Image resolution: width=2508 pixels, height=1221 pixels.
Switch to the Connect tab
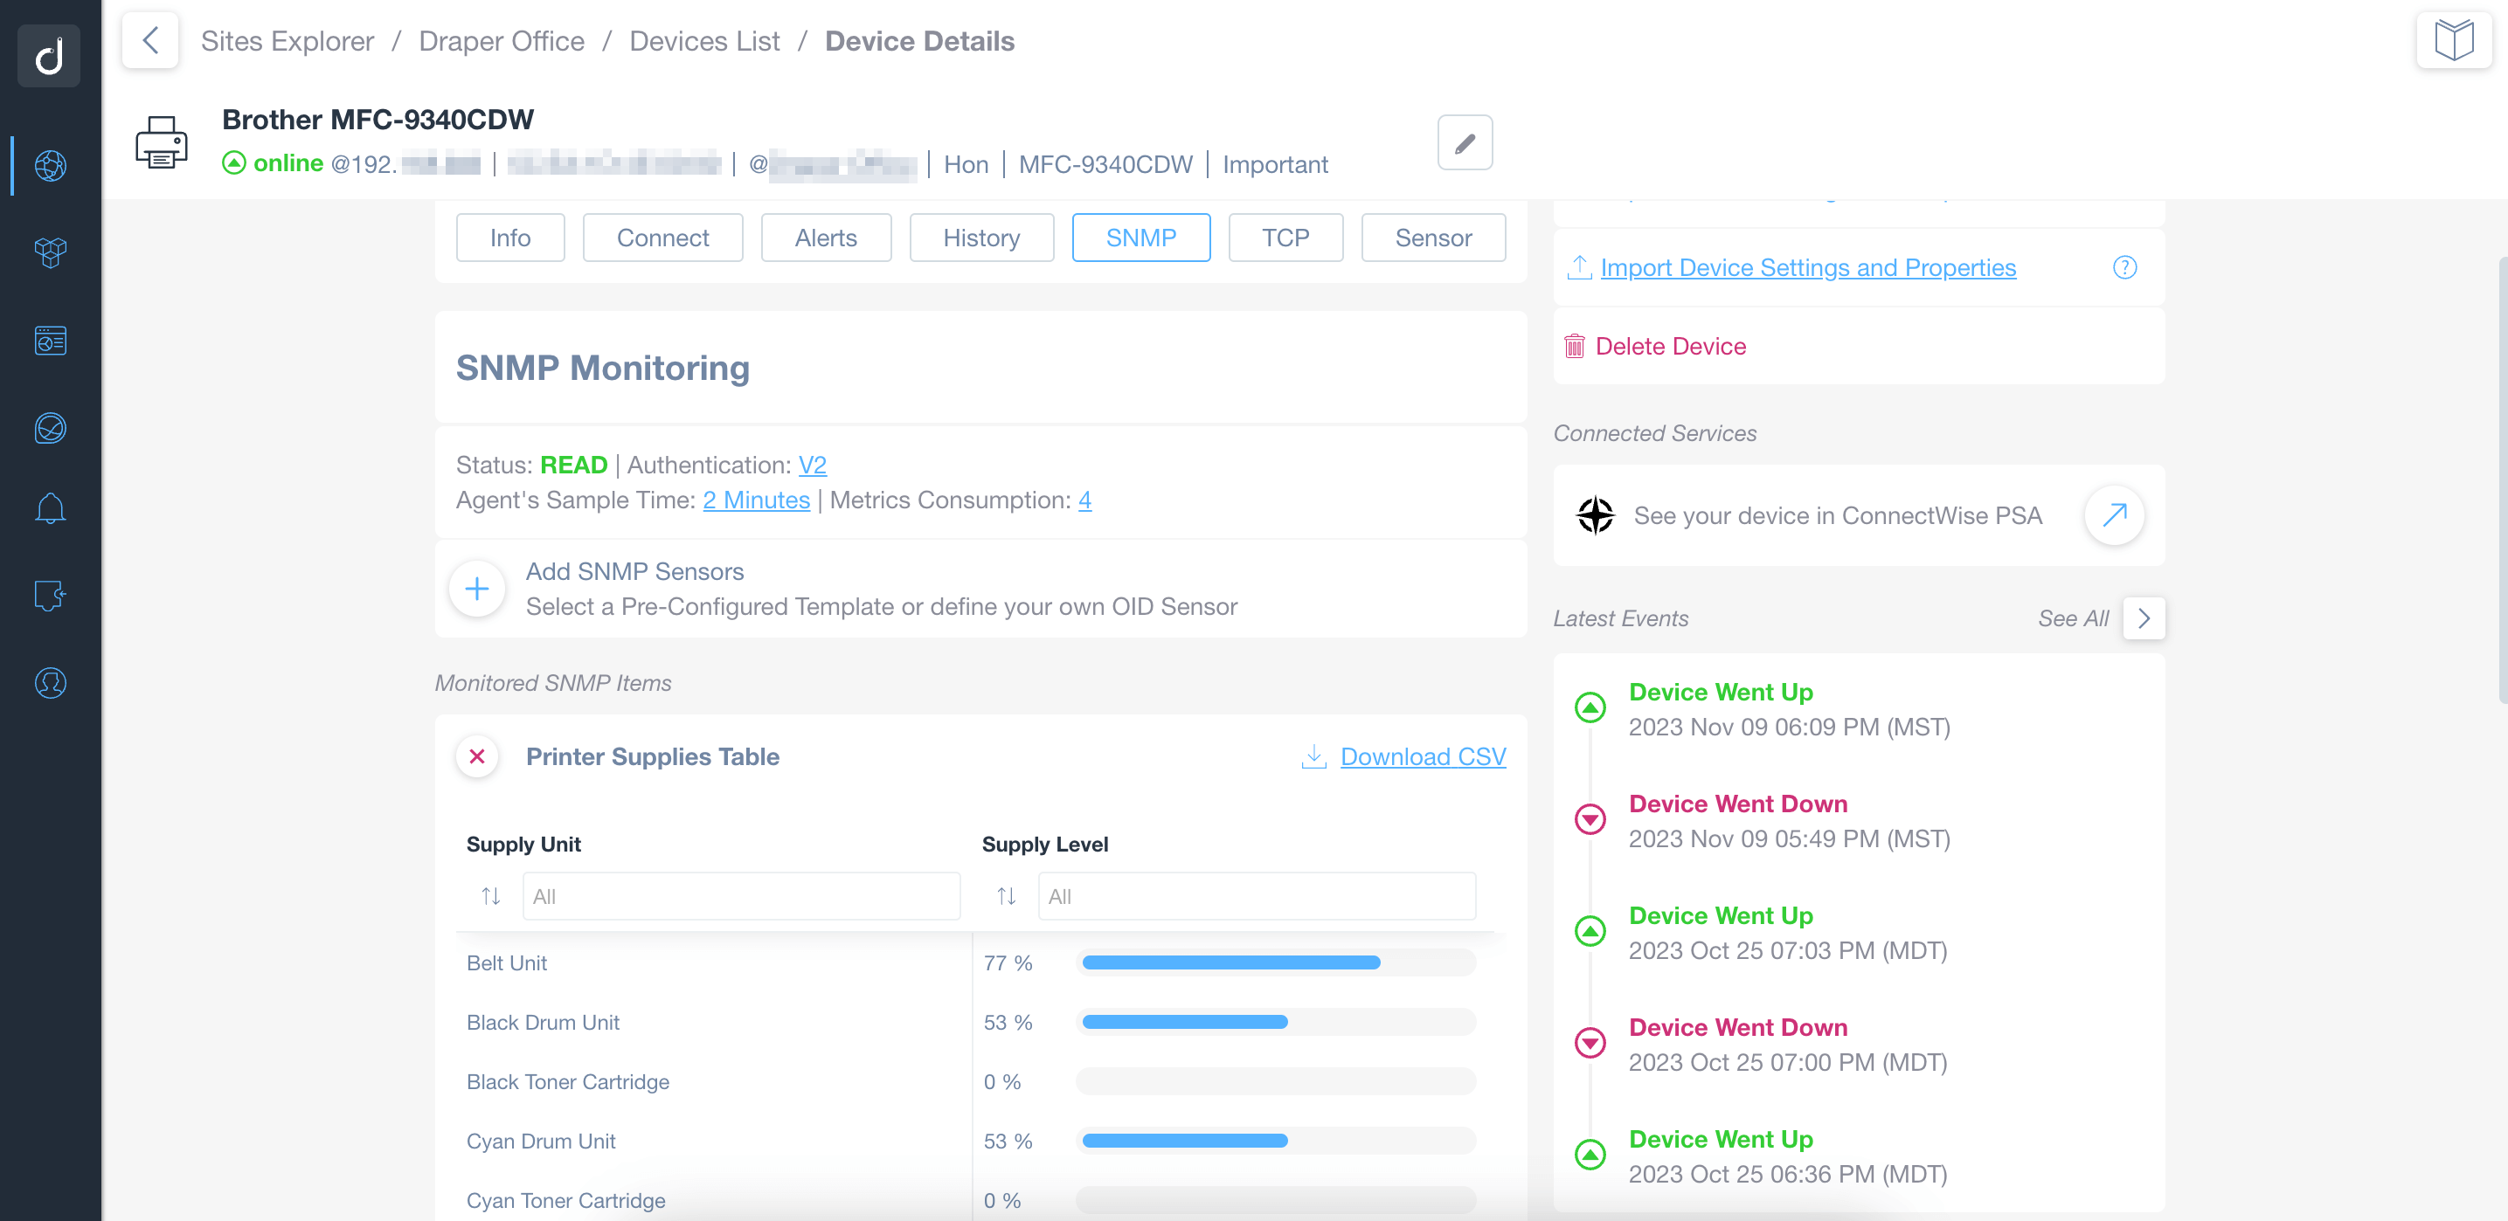pyautogui.click(x=662, y=238)
